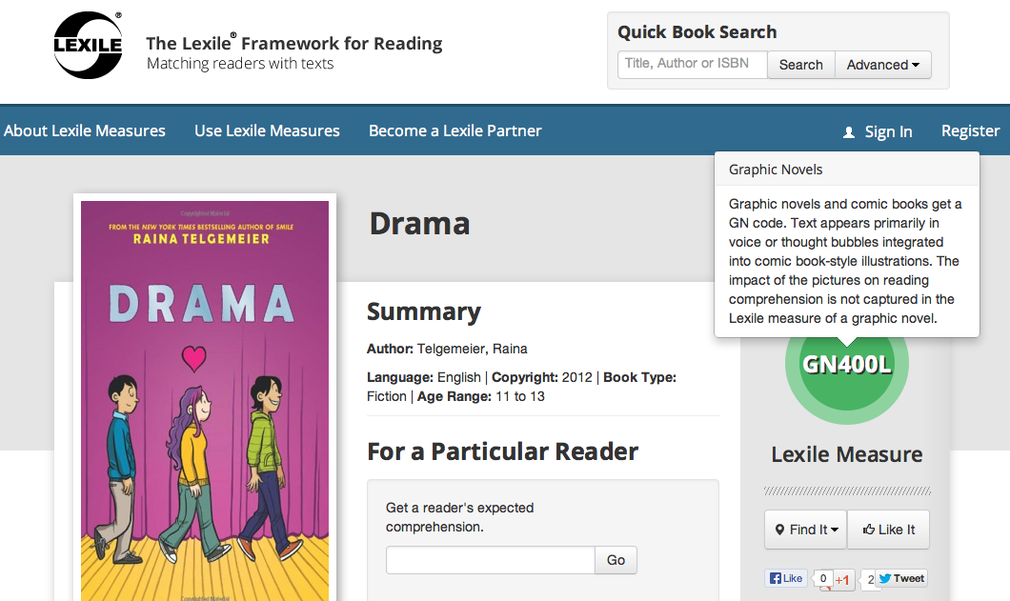The image size is (1010, 601).
Task: Click the Drama book title heading
Action: coord(420,224)
